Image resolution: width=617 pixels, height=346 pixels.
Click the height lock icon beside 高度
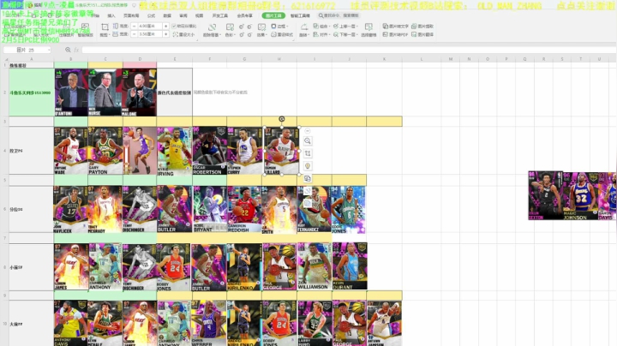116,26
